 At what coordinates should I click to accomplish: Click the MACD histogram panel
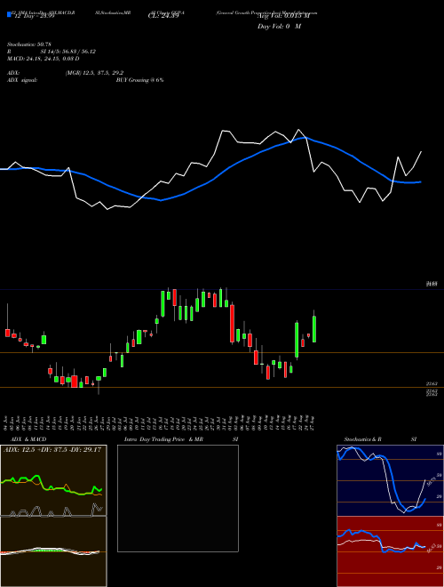[x=53, y=551]
